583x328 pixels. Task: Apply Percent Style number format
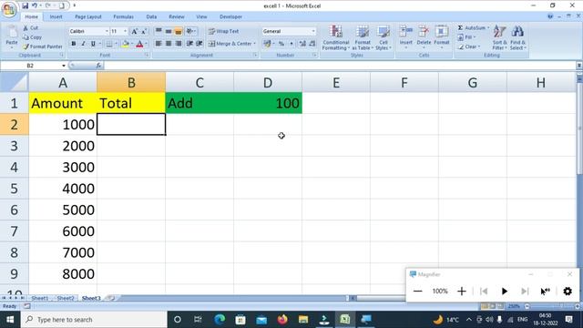pyautogui.click(x=281, y=44)
